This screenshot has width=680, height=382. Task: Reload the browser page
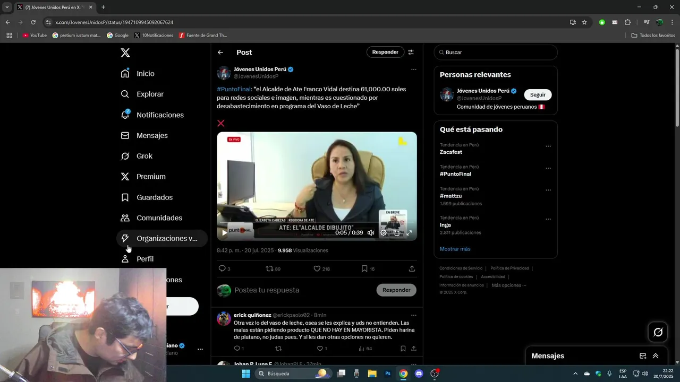pyautogui.click(x=33, y=22)
